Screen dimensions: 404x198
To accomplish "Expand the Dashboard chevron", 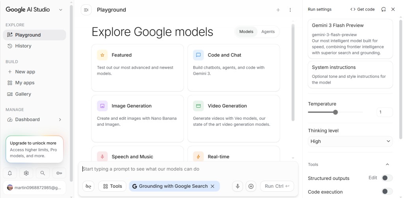I will [x=60, y=119].
